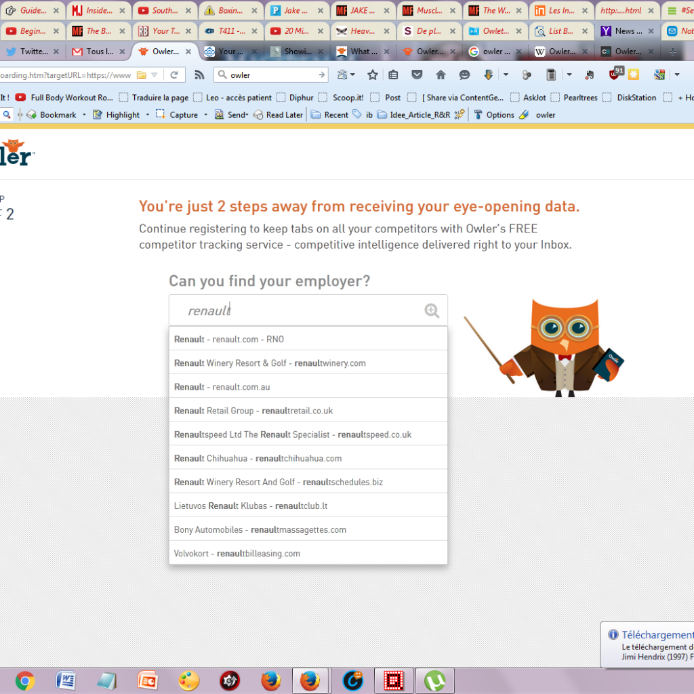Image resolution: width=694 pixels, height=694 pixels.
Task: Select 'Renault - renault.com.au' suggestion
Action: pos(308,387)
